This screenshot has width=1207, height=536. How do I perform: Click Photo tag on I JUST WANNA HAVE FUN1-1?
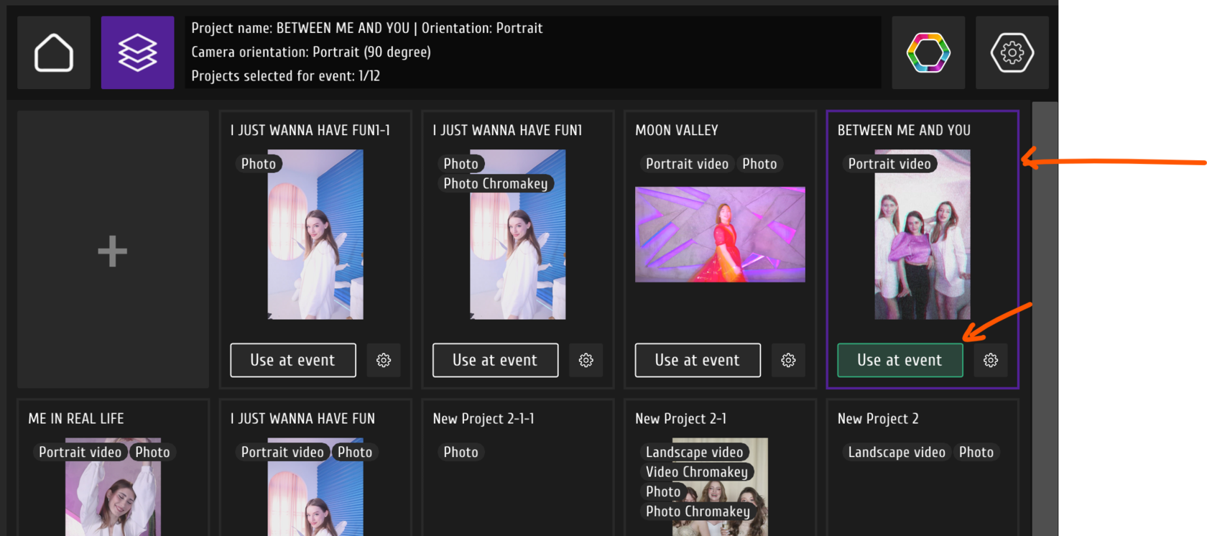tap(259, 164)
